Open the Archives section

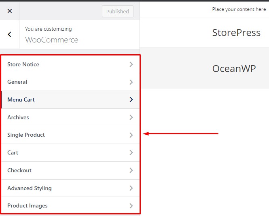click(x=70, y=117)
